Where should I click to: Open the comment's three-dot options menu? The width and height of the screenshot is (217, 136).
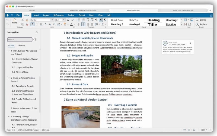(191, 43)
